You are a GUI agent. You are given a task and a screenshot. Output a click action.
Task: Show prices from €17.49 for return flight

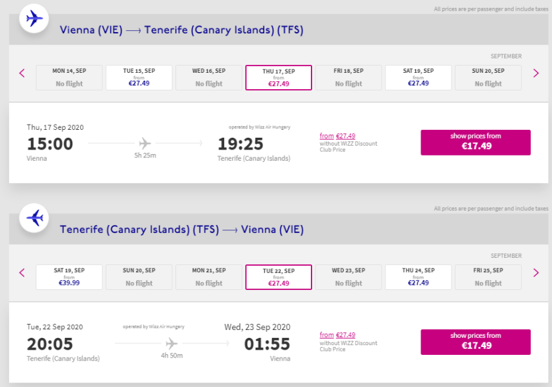click(476, 341)
